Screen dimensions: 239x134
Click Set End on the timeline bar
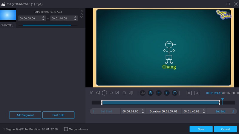point(220,111)
